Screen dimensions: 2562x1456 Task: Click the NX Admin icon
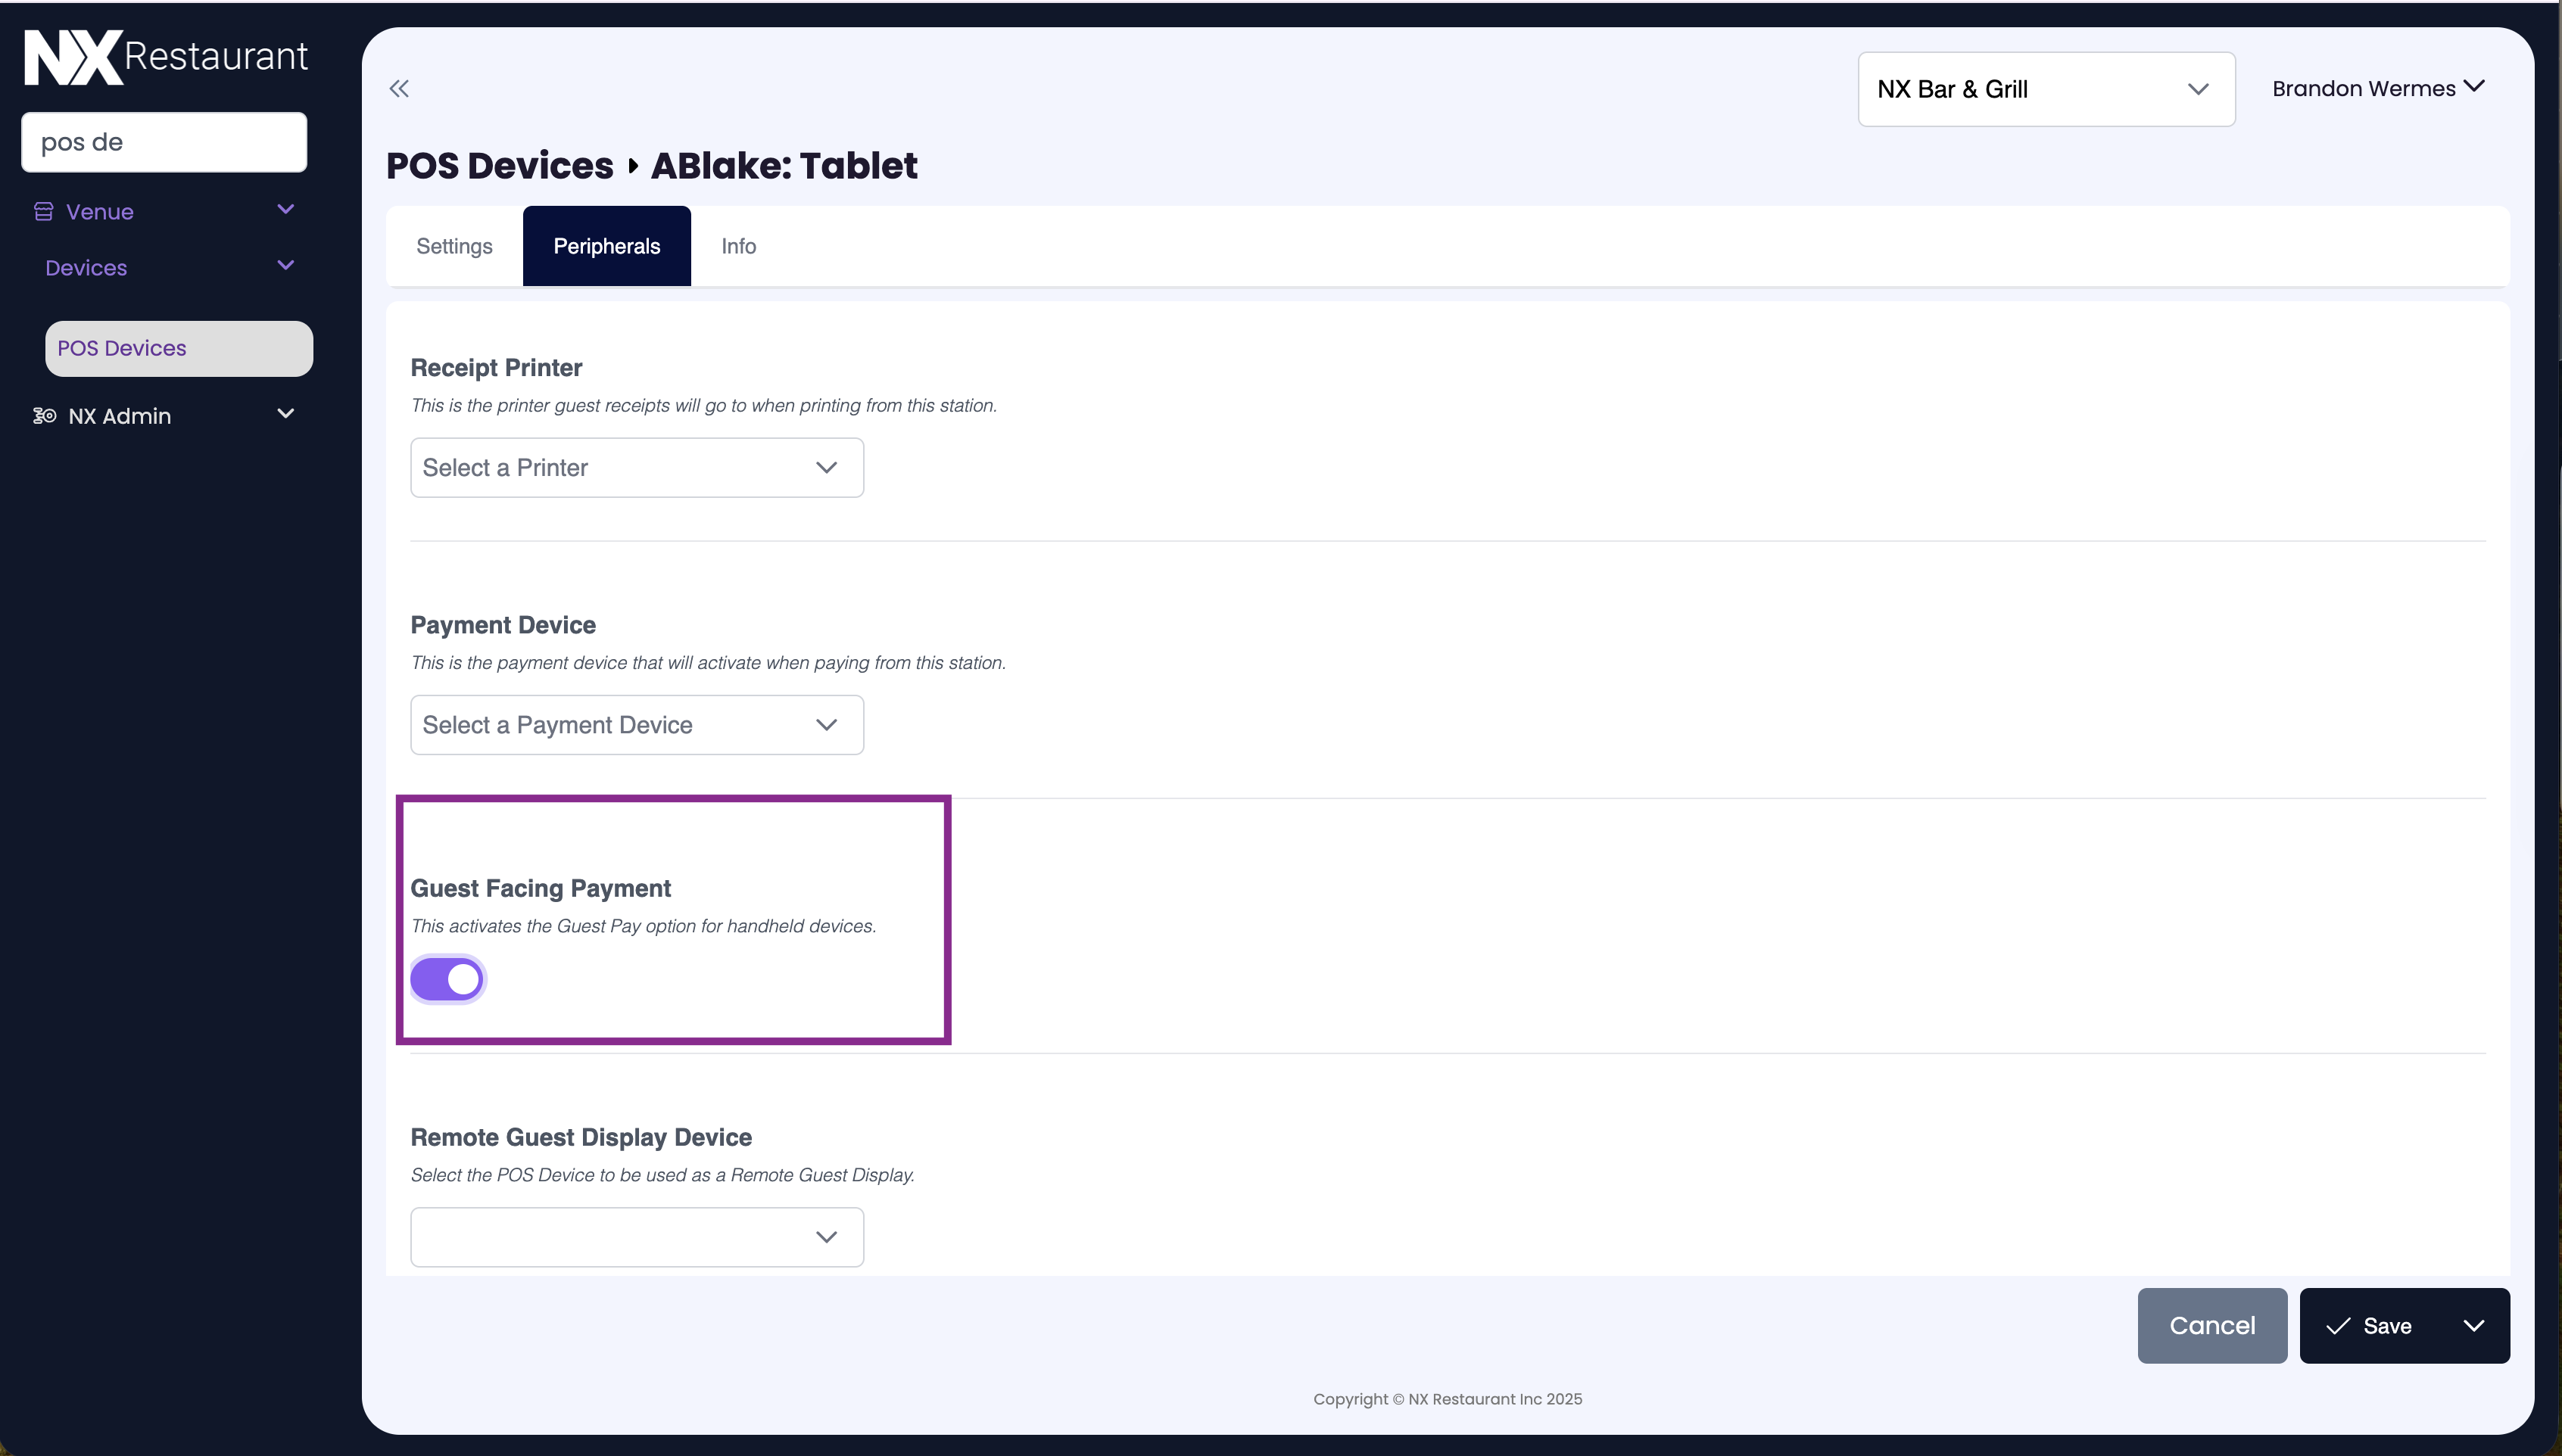44,416
